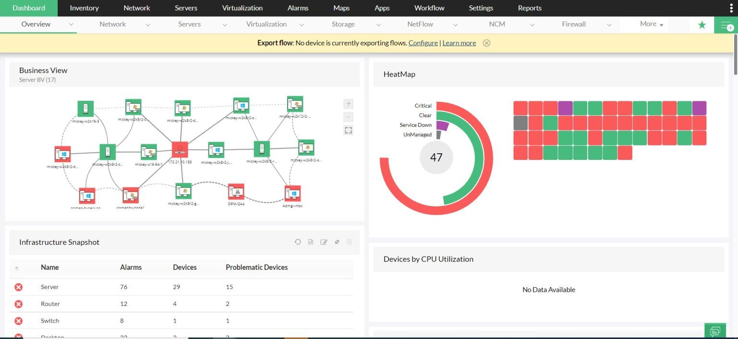The height and width of the screenshot is (339, 738).
Task: Click the embed widget icon in Infrastructure Snapshot
Action: (x=337, y=242)
